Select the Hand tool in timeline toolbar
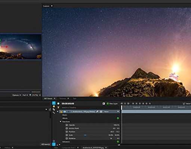This screenshot has height=149, width=191. point(54,107)
